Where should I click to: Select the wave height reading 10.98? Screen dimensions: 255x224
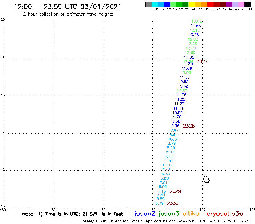tap(194, 35)
